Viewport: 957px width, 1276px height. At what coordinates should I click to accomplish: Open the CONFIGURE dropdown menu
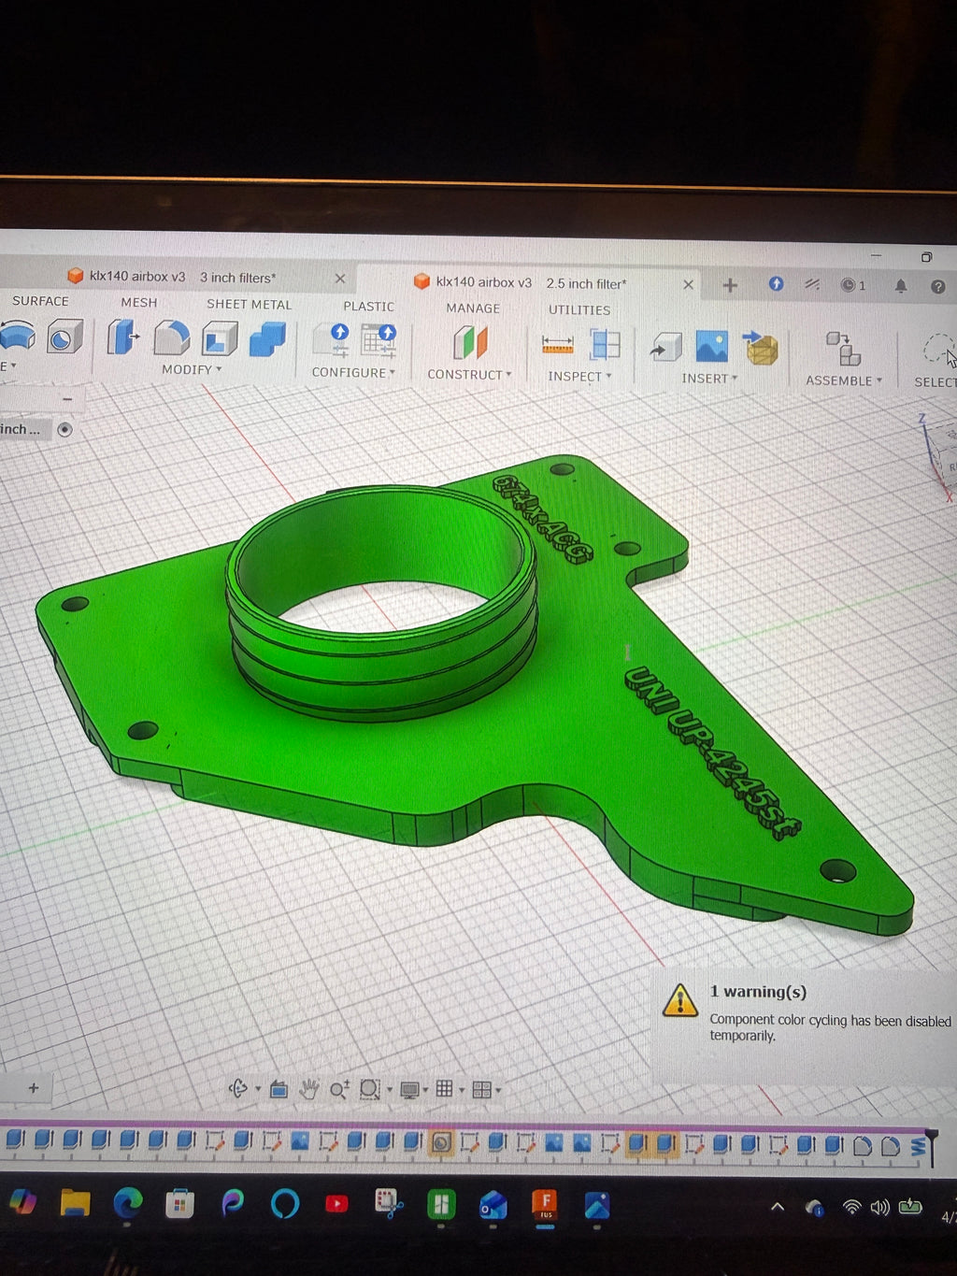(353, 372)
